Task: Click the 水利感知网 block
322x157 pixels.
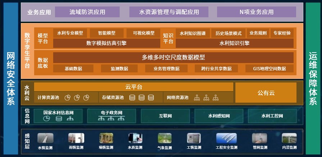Action: pos(219,116)
